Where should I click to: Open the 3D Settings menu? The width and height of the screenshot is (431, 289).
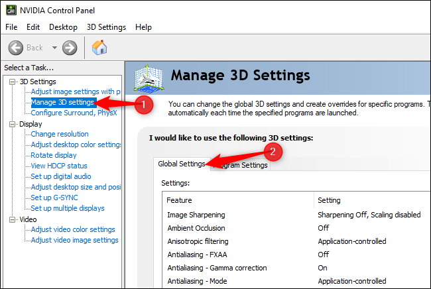point(106,27)
